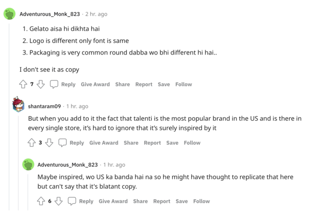Report the last comment with 6 points
Viewport: 314px width, 212px height.
(x=162, y=201)
